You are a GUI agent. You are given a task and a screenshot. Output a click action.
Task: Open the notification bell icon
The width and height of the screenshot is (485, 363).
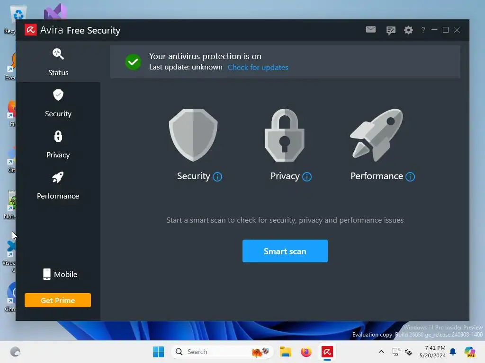pos(453,352)
